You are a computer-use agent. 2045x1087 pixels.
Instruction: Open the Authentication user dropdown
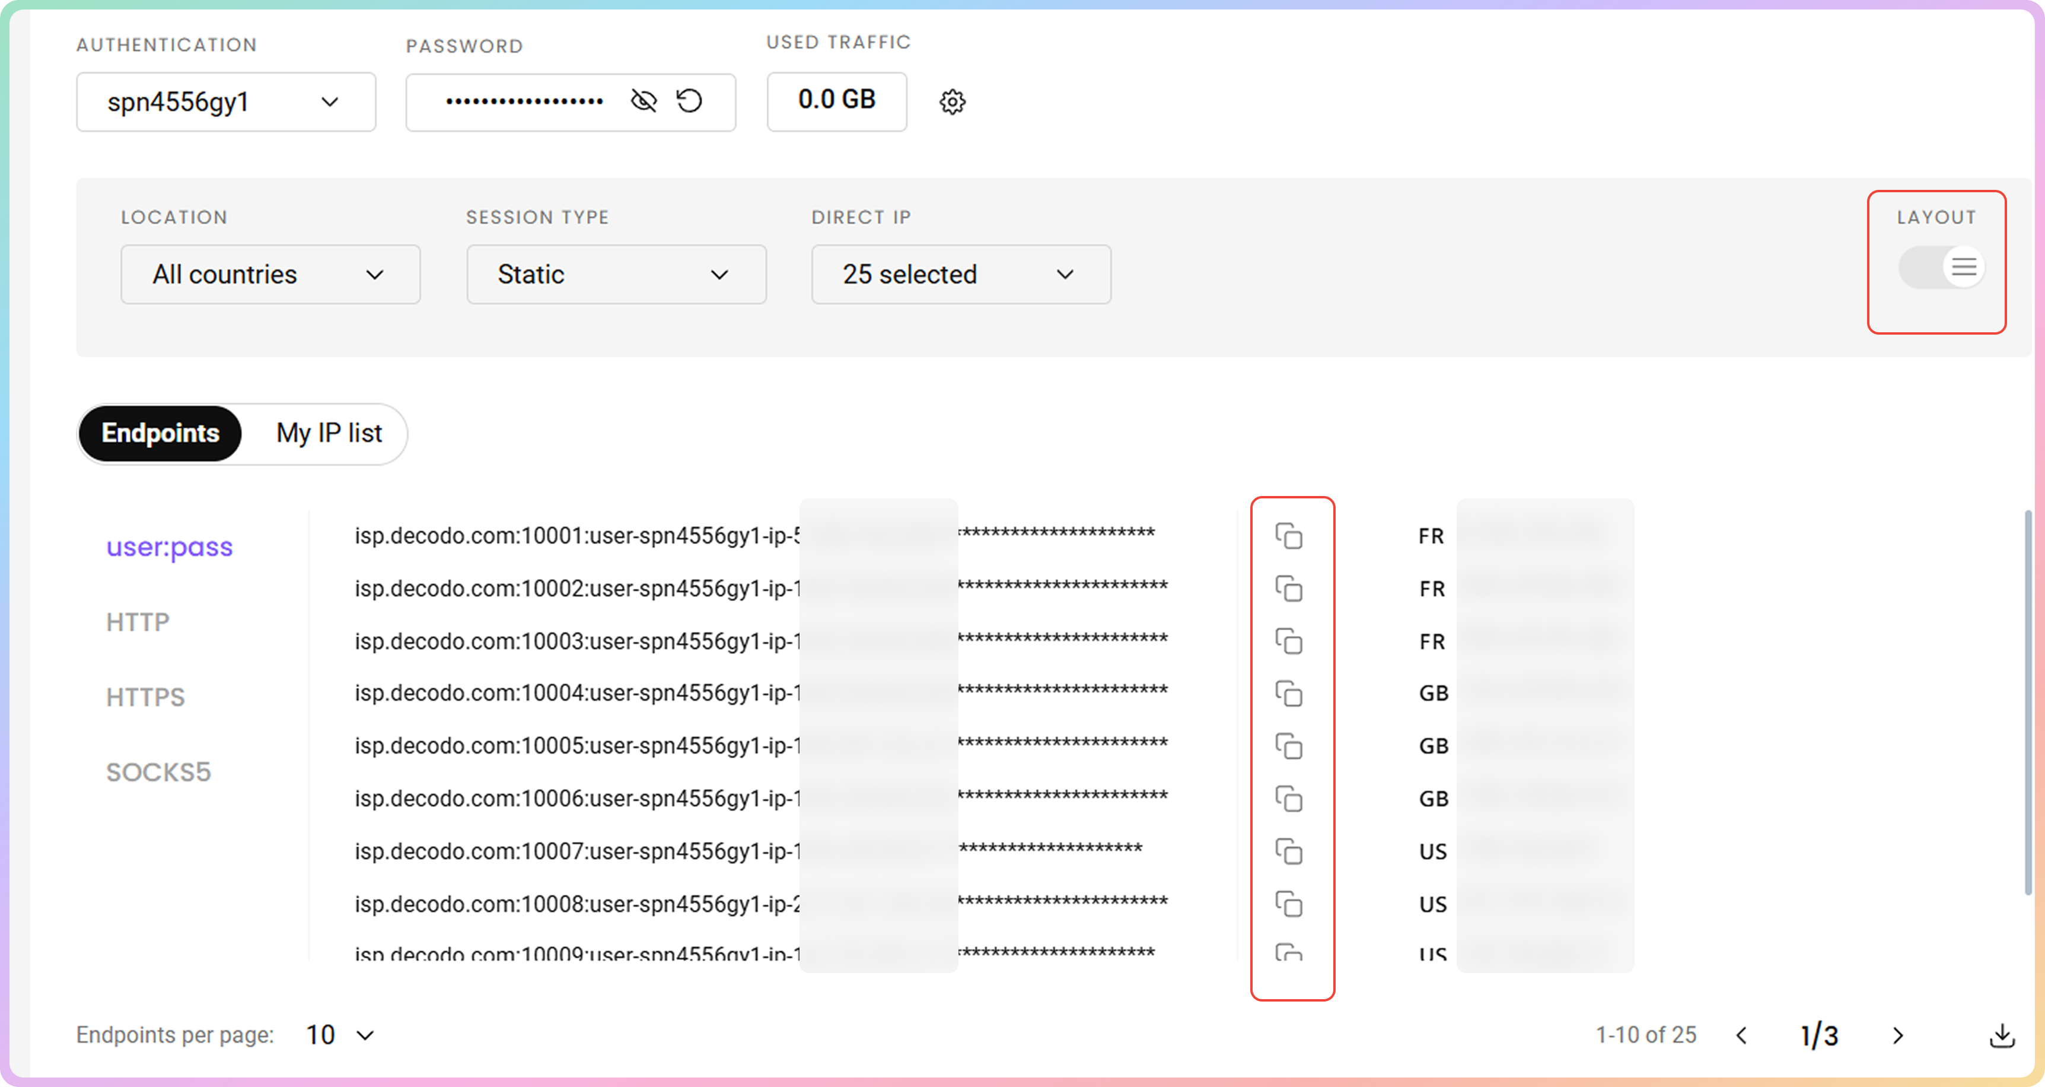click(225, 101)
